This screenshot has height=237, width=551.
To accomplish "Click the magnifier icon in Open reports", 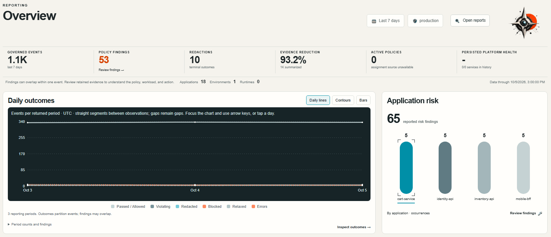I will coord(457,21).
